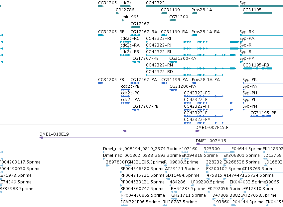Select transcript CG17267-RA
This screenshot has width=283, height=207.
point(135,35)
